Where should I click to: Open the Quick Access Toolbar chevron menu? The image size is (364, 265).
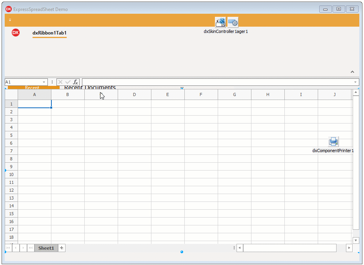[10, 19]
